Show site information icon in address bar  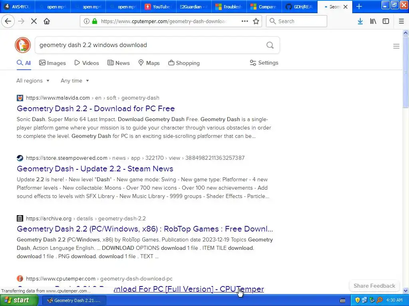(x=86, y=22)
